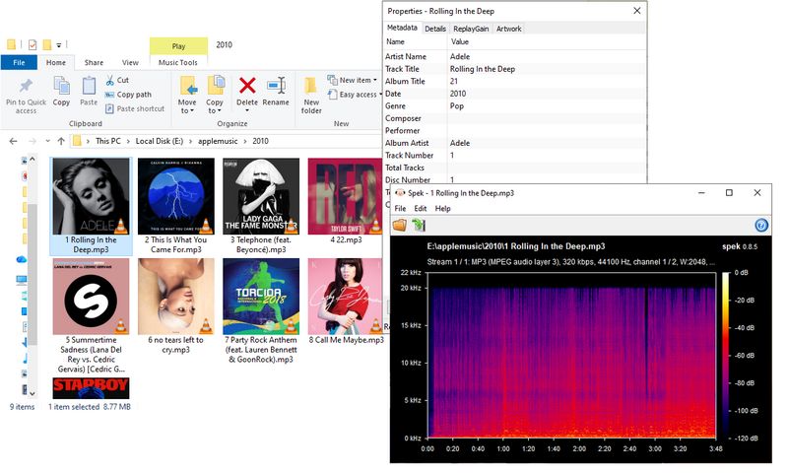Click the OneDrive cloud icon in navigation pane

[x=21, y=259]
